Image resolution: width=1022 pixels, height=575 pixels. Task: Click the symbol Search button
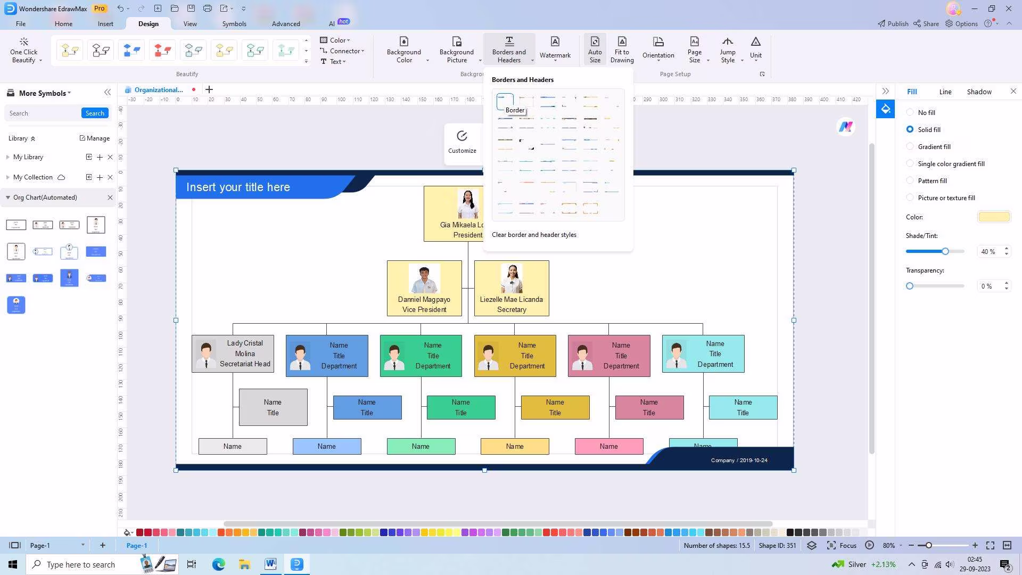tap(95, 113)
